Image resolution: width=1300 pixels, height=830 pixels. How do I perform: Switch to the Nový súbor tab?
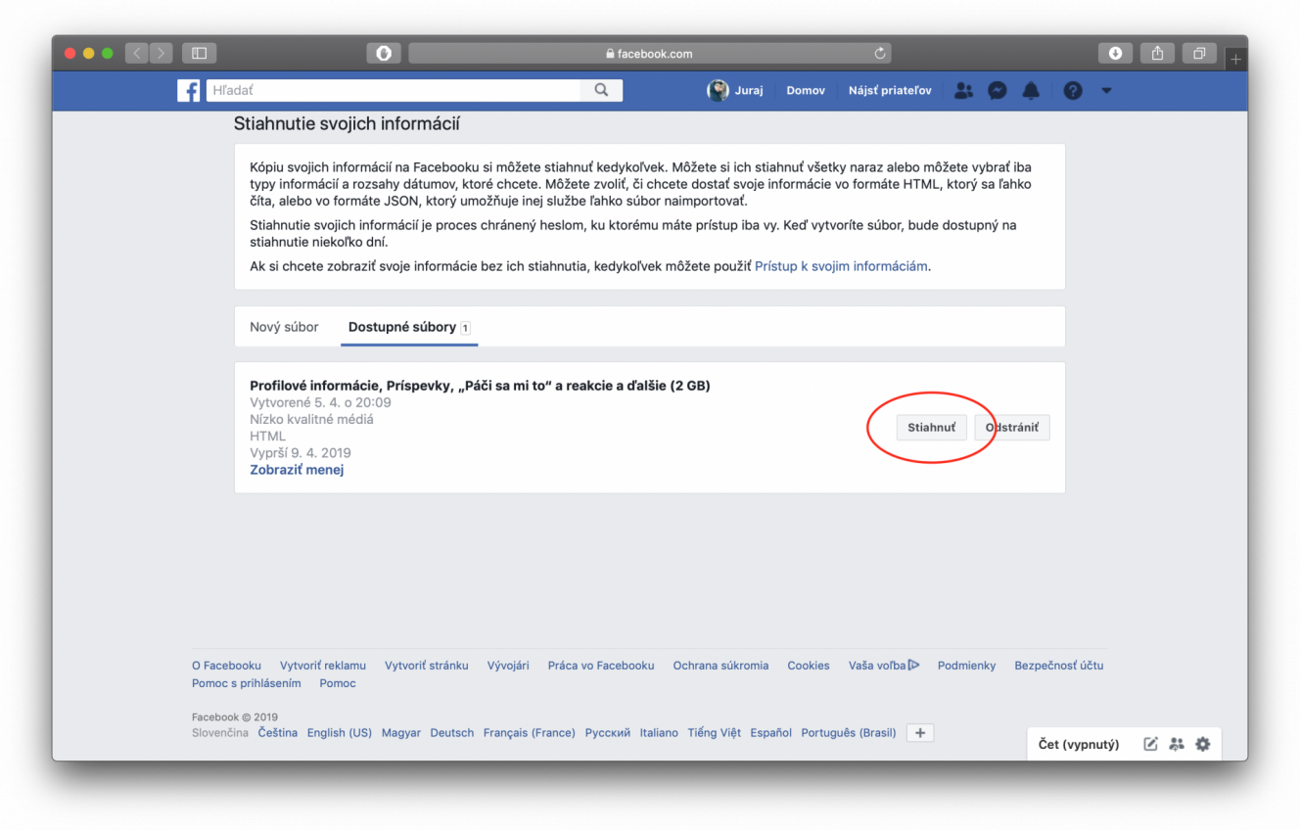click(284, 327)
